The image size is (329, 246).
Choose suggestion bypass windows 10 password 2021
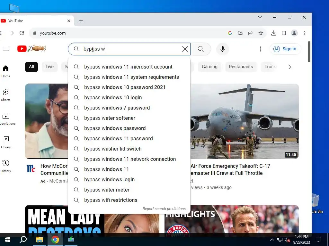[x=129, y=87]
